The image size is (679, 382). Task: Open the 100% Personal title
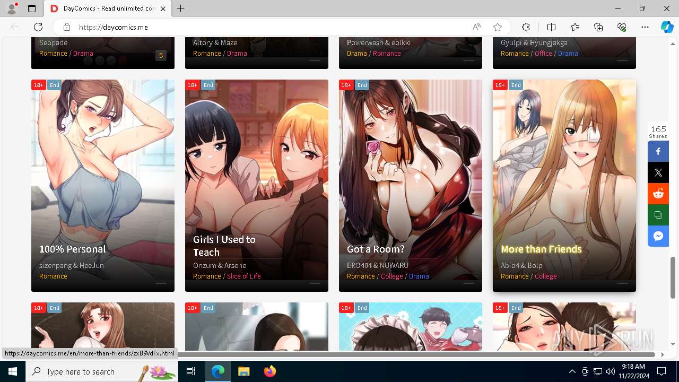tap(72, 249)
